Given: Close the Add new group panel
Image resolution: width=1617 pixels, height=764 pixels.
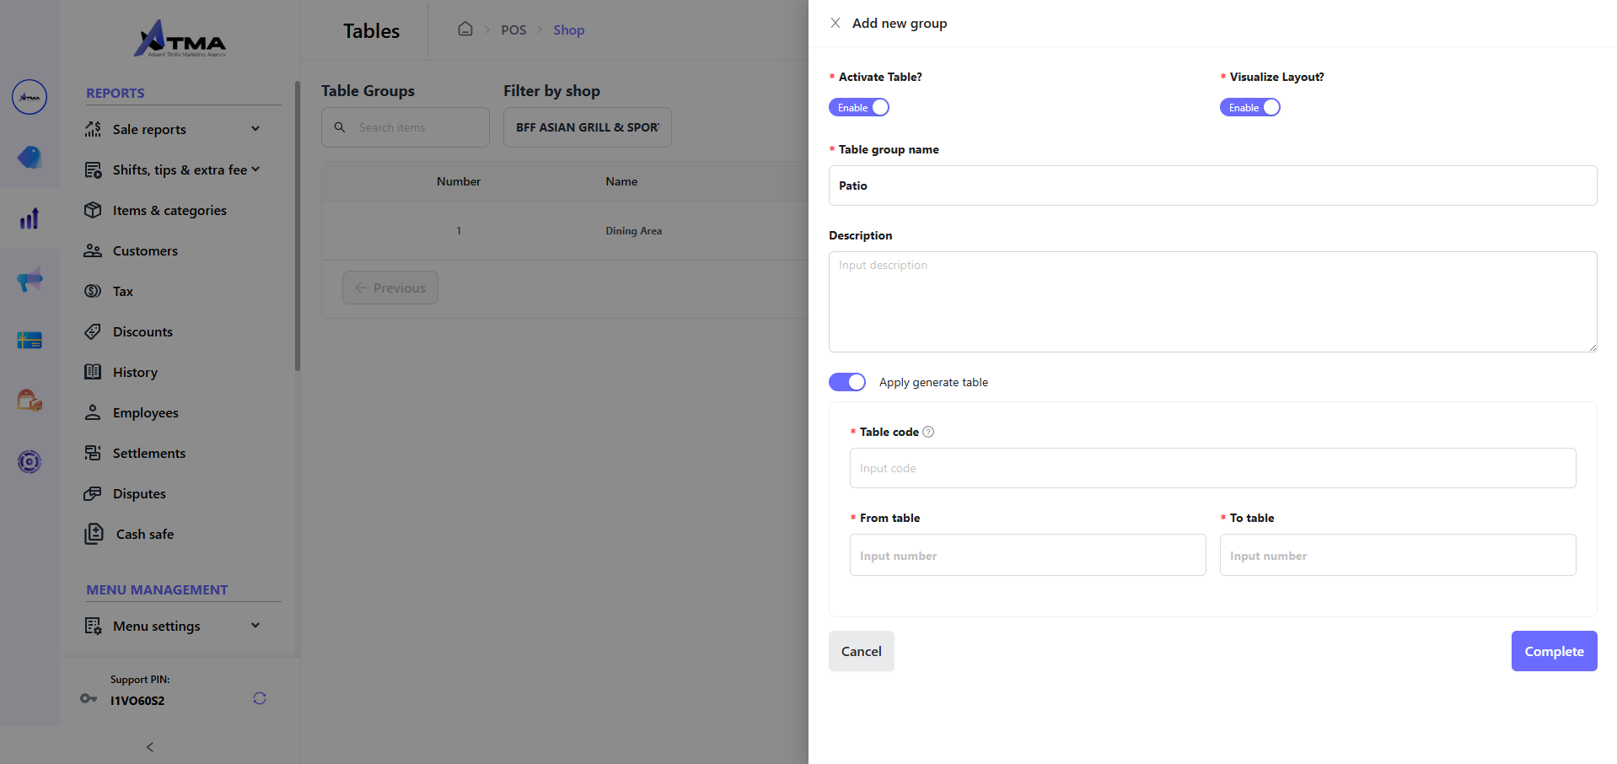Looking at the screenshot, I should (x=835, y=24).
